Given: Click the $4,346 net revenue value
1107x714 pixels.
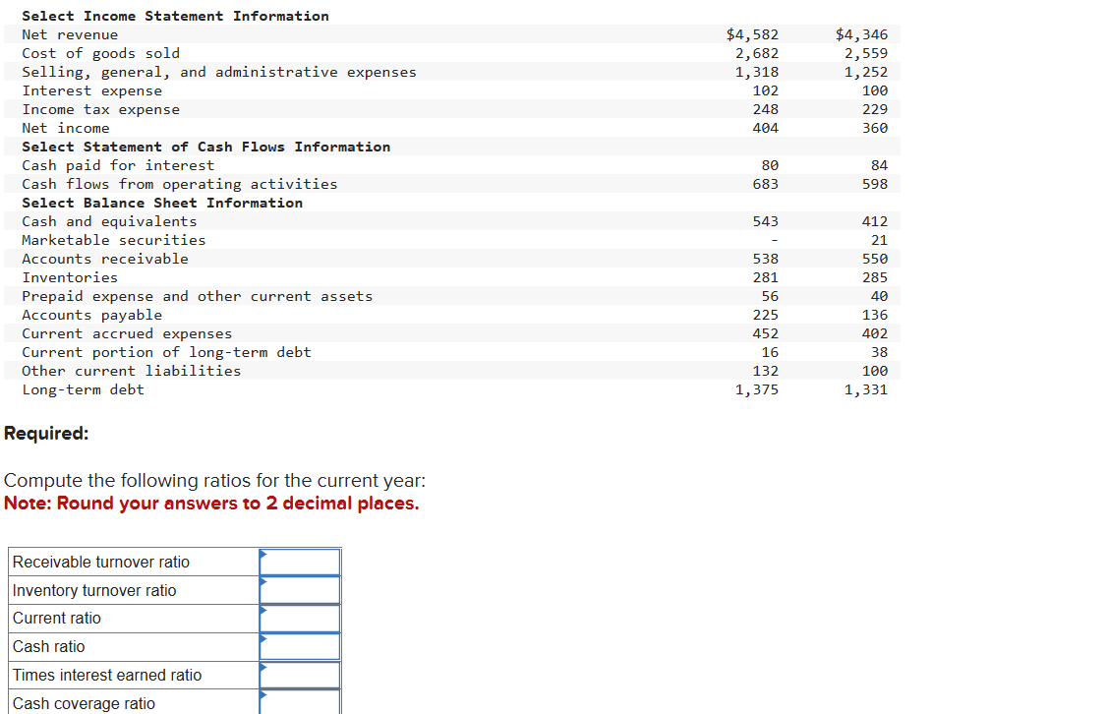Looking at the screenshot, I should [861, 34].
